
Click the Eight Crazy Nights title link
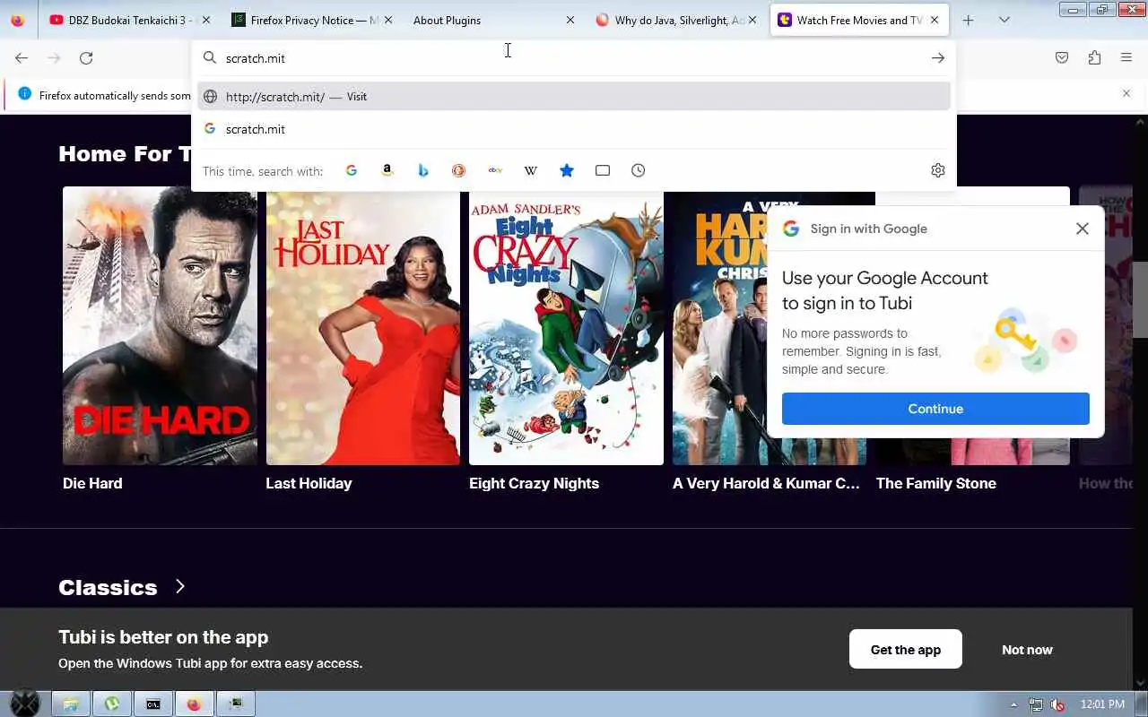(x=534, y=483)
